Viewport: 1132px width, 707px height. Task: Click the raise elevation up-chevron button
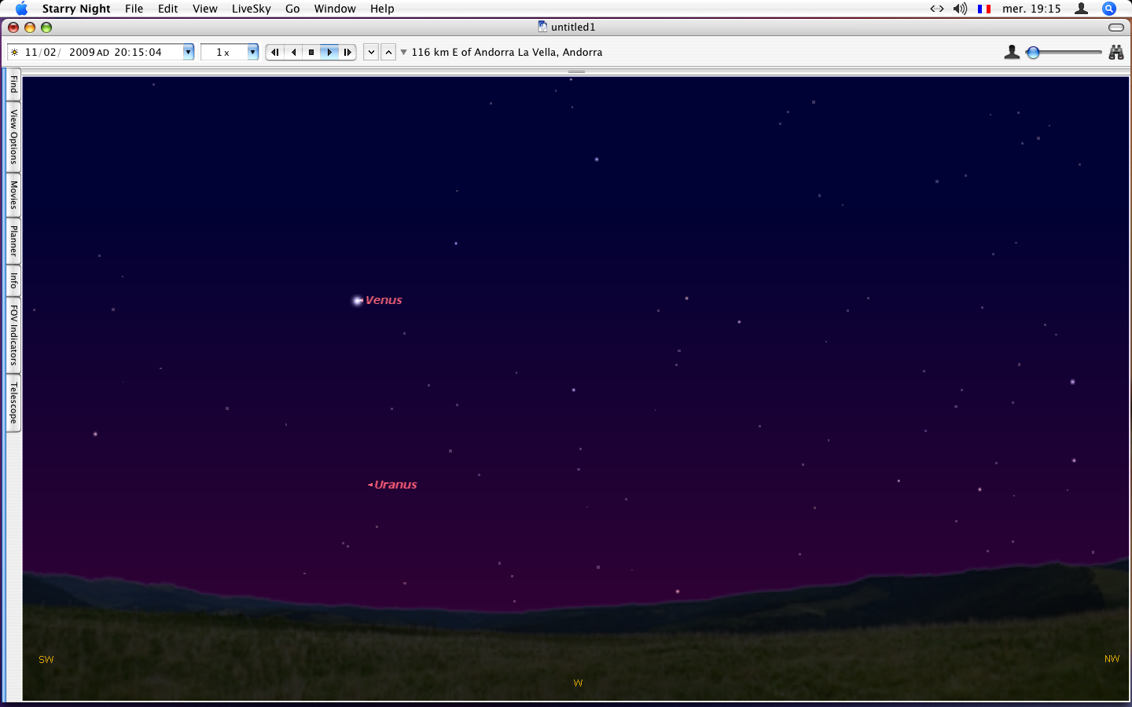coord(388,53)
